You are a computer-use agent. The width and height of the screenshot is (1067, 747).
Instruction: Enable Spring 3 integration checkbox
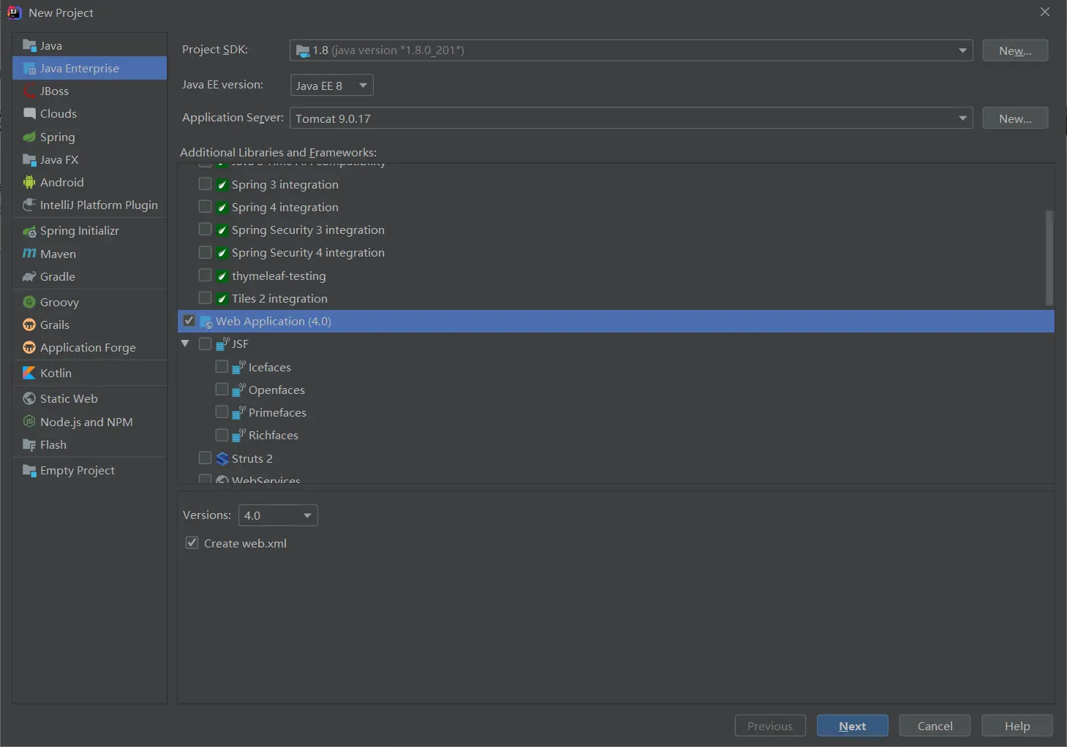coord(205,184)
